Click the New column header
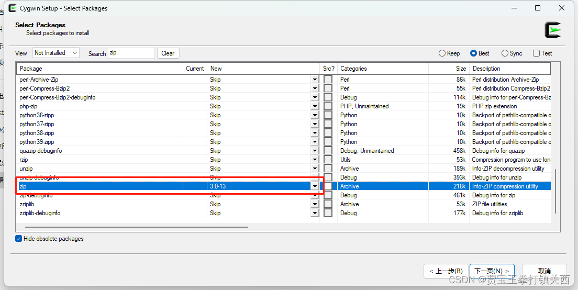This screenshot has width=578, height=290. click(x=263, y=69)
